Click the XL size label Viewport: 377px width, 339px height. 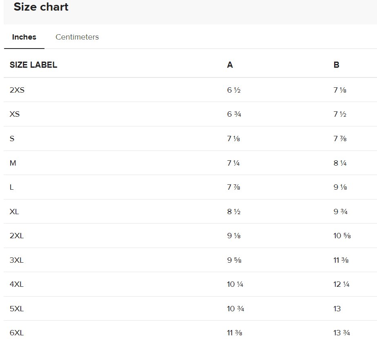pos(14,212)
